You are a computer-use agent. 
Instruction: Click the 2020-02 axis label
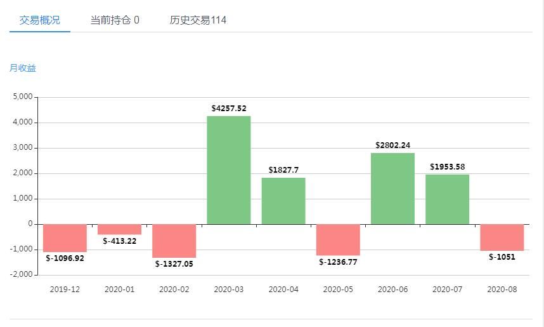coord(174,289)
